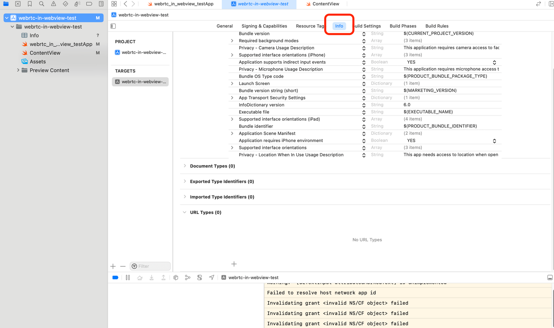Select the project under PROJECT heading
Viewport: 554px width, 328px height.
(140, 53)
